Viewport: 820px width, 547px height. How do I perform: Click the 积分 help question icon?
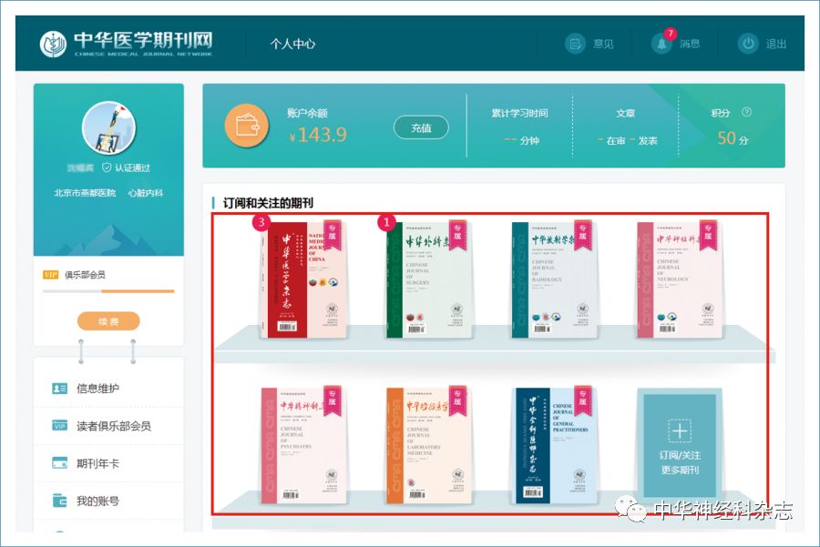pyautogui.click(x=746, y=112)
